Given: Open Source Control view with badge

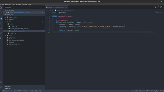Looking at the screenshot, I should click(x=1, y=18).
